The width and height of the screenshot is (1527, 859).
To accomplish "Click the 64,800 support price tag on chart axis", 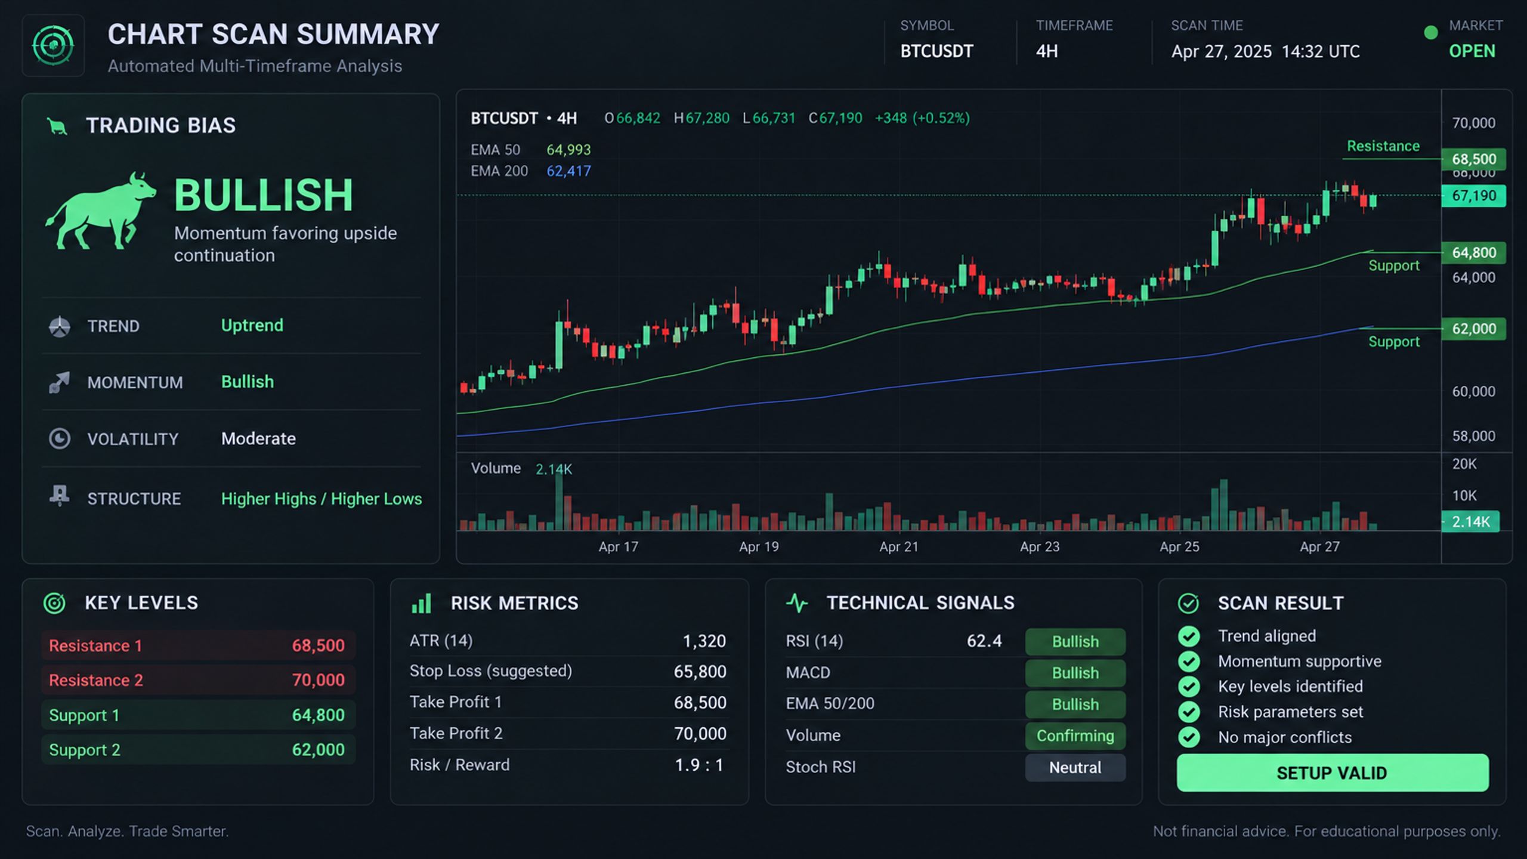I will tap(1473, 252).
